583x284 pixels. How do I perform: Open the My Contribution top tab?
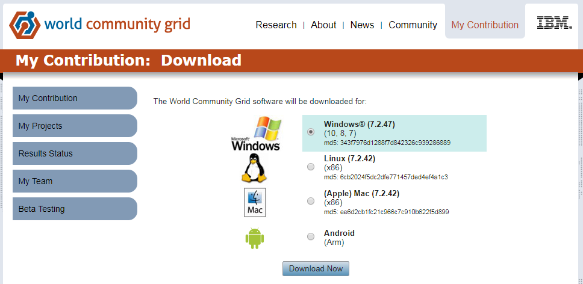click(485, 25)
